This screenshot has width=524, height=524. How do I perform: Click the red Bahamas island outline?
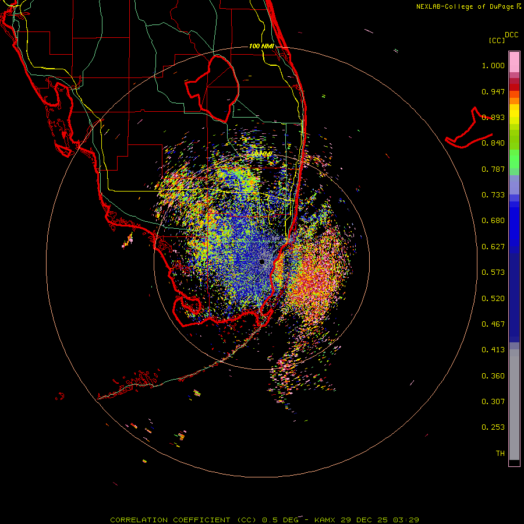click(x=469, y=129)
